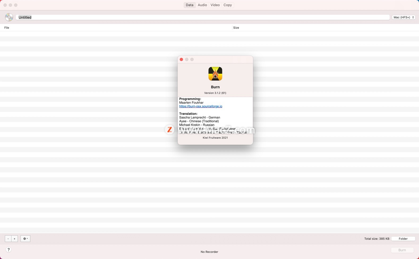Click the Total size: 385 KB label
Screen dimensions: 419x259
(x=377, y=239)
